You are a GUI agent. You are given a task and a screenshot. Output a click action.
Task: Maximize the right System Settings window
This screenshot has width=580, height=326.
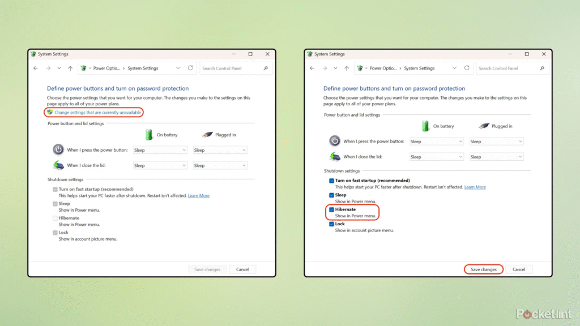(x=527, y=54)
